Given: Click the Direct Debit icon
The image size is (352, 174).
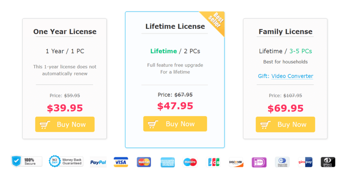Looking at the screenshot, I should pos(328,162).
